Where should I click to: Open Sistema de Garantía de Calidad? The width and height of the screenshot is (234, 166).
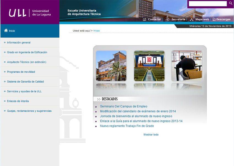tap(25, 82)
